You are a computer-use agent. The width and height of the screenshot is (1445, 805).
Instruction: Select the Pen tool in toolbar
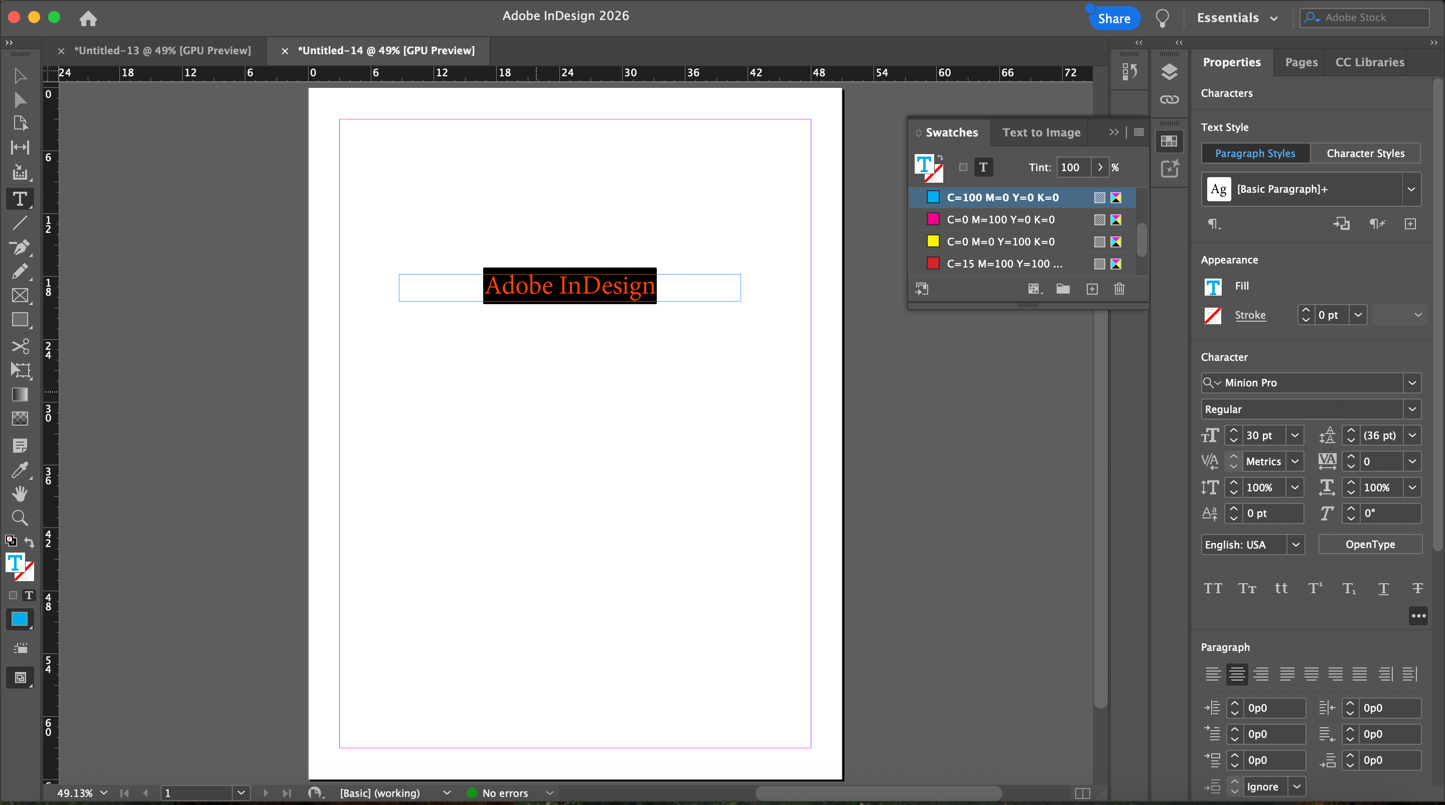(x=20, y=247)
